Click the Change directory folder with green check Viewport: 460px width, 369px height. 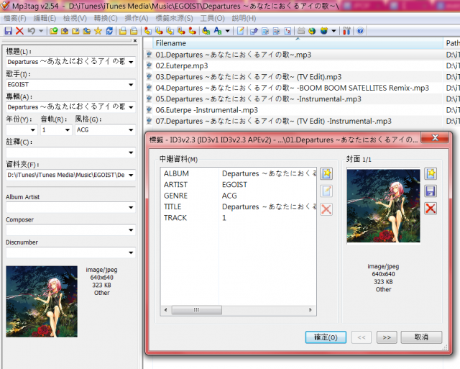[53, 30]
